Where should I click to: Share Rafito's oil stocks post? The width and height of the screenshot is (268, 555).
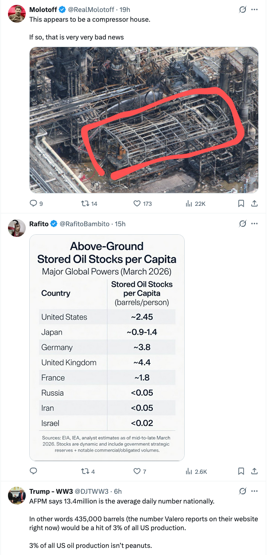tap(254, 471)
